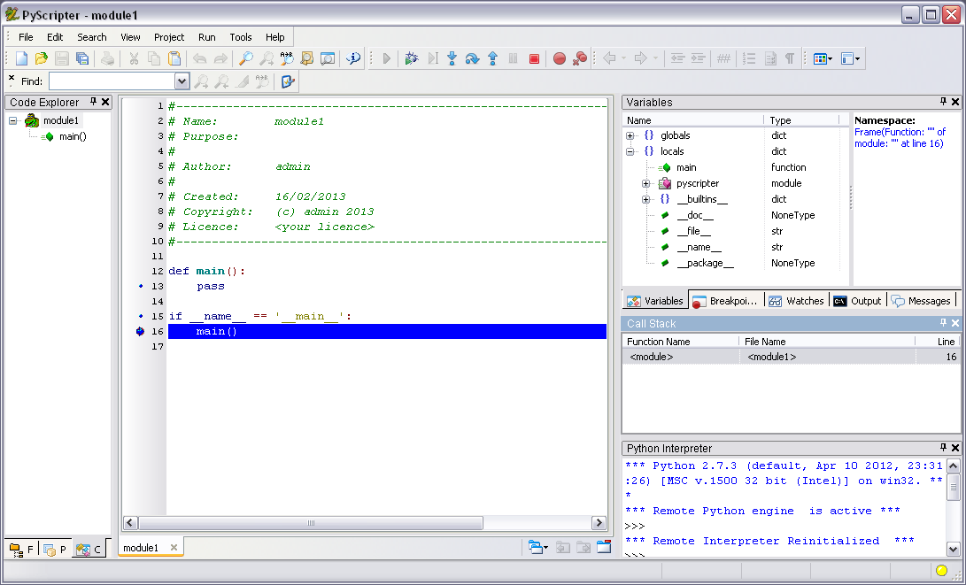Open the Find magnifier tool
The width and height of the screenshot is (966, 585).
(x=246, y=58)
